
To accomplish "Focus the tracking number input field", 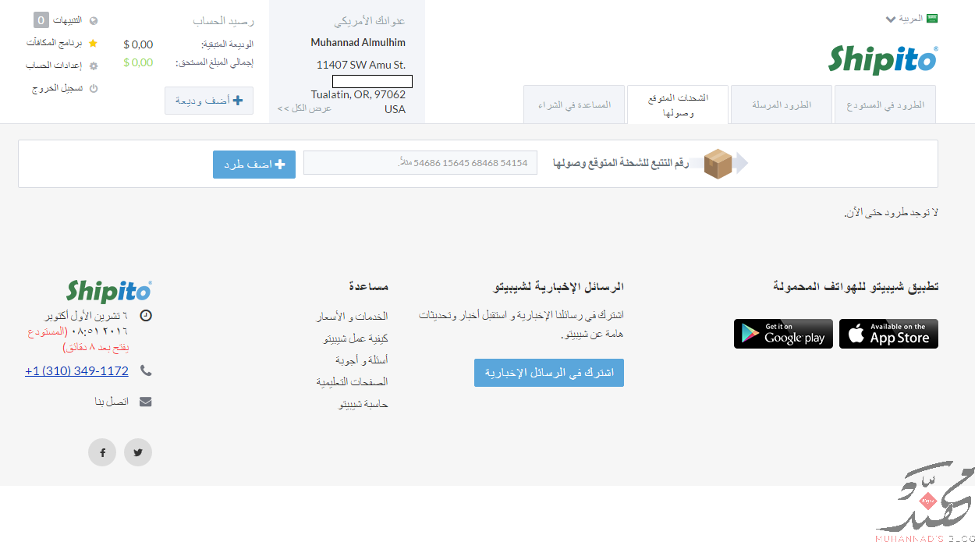I will click(x=420, y=163).
